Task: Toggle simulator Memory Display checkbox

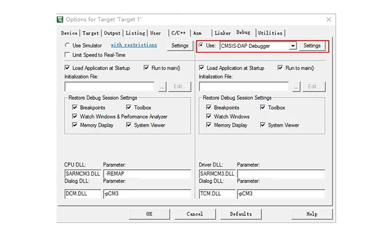Action: coord(74,125)
